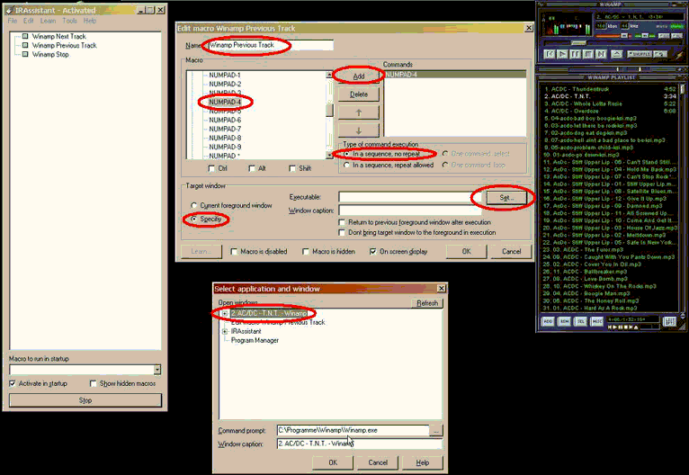Enable the Ctrl modifier checkbox
This screenshot has width=689, height=475.
[x=211, y=168]
